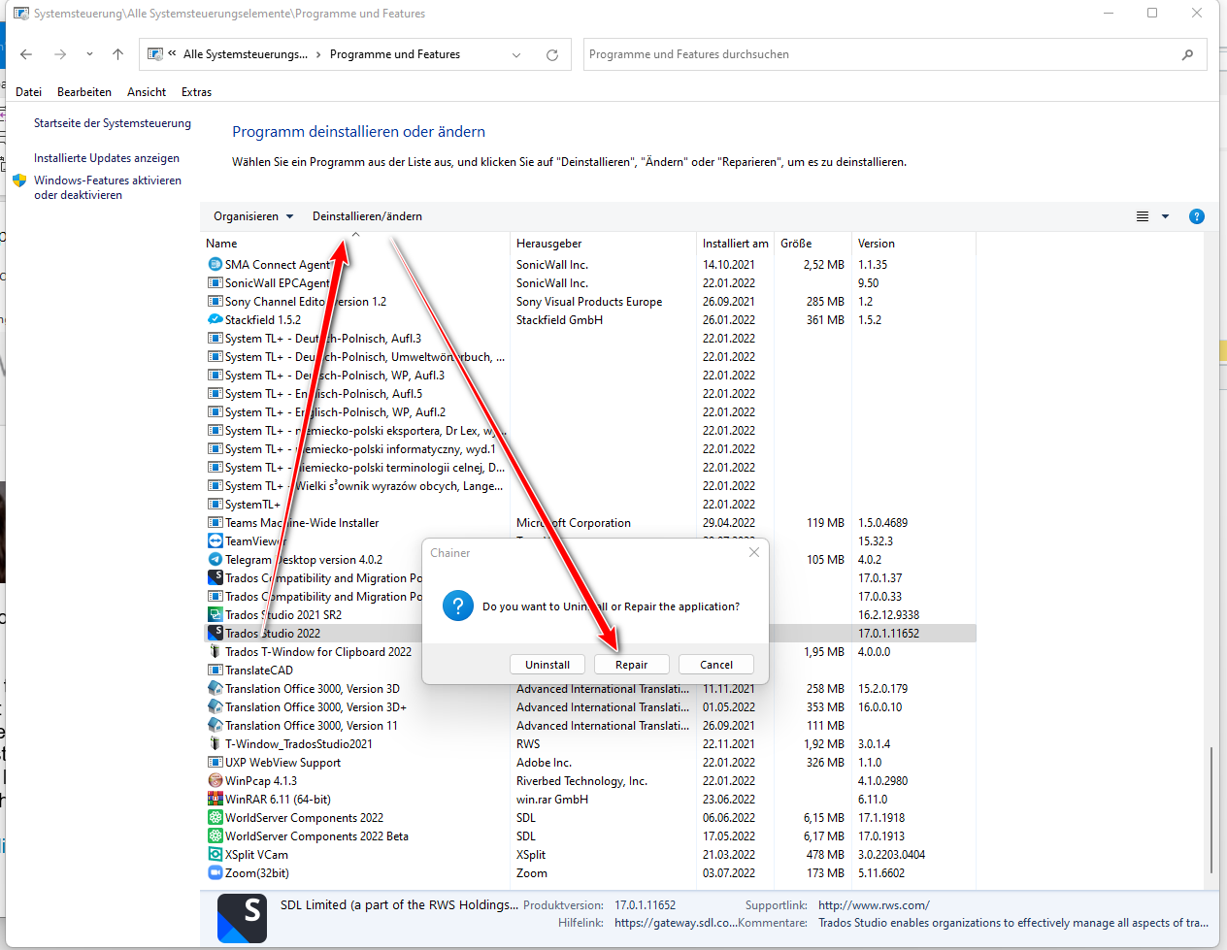Select WorldServer Components 2022 icon
1227x950 pixels.
pos(215,817)
